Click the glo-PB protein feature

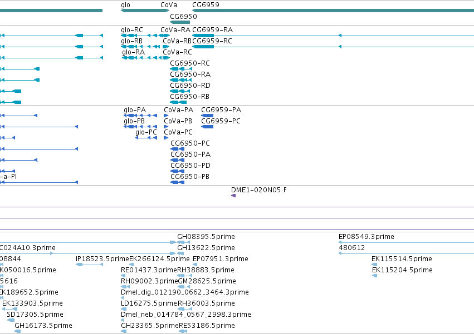pyautogui.click(x=140, y=127)
